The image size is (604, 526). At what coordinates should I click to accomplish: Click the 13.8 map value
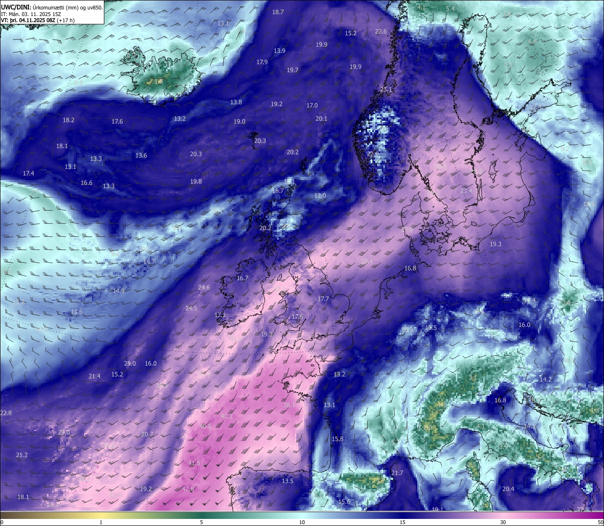pos(236,102)
